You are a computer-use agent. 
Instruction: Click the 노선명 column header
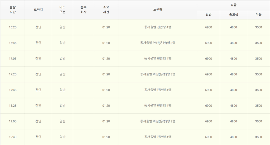(x=158, y=10)
